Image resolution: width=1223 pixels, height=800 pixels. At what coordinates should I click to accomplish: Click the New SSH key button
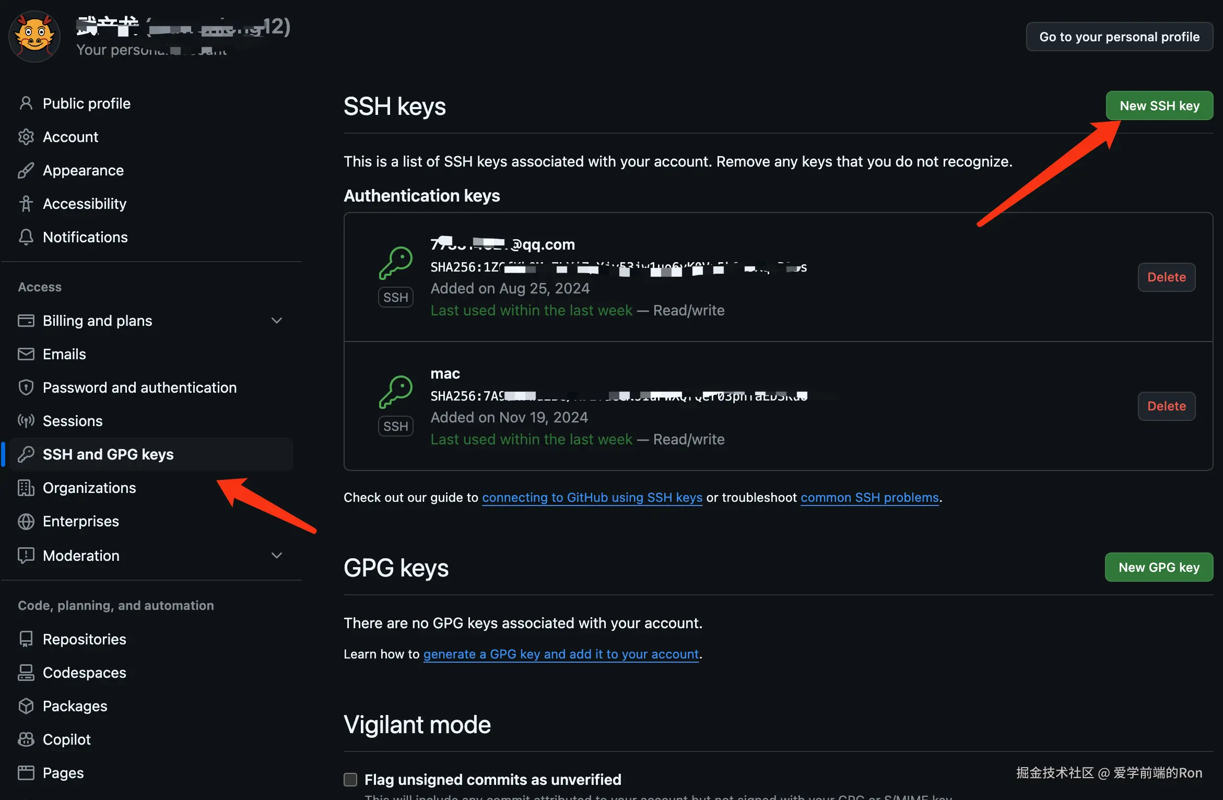tap(1159, 105)
